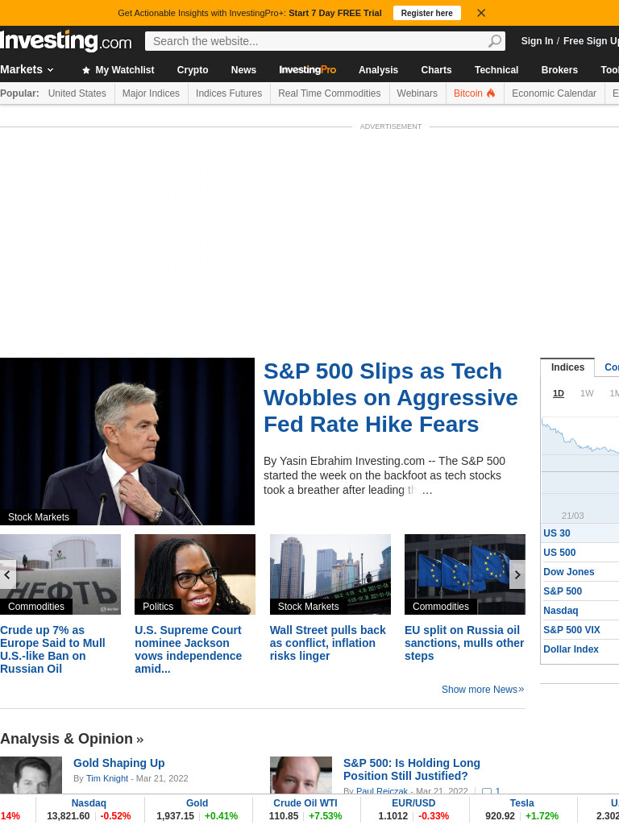Open the oil tank Commodities thumbnail
The image size is (619, 825).
60,574
